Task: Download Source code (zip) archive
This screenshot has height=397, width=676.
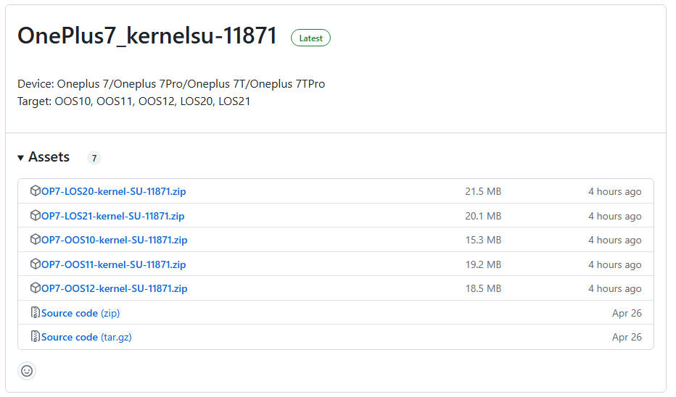Action: [81, 314]
